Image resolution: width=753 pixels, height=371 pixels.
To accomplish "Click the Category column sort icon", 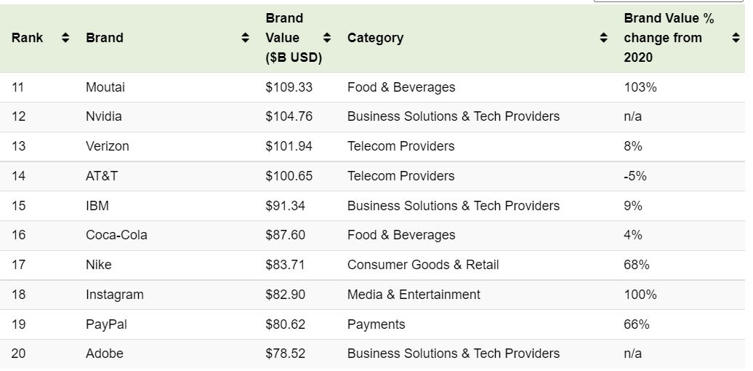I will pos(603,38).
